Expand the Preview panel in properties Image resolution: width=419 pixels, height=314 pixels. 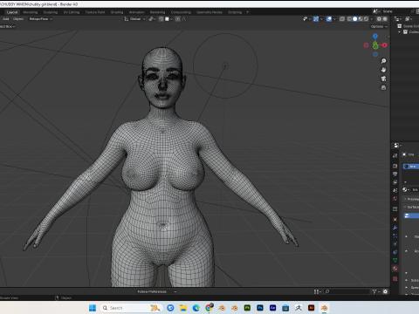[x=405, y=199]
